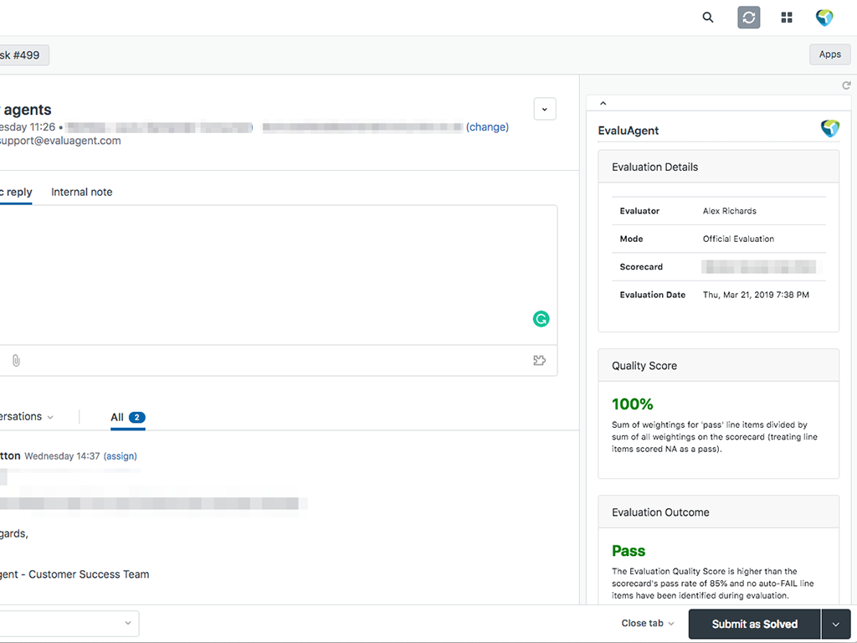Click the profile avatar in top bar

(824, 18)
